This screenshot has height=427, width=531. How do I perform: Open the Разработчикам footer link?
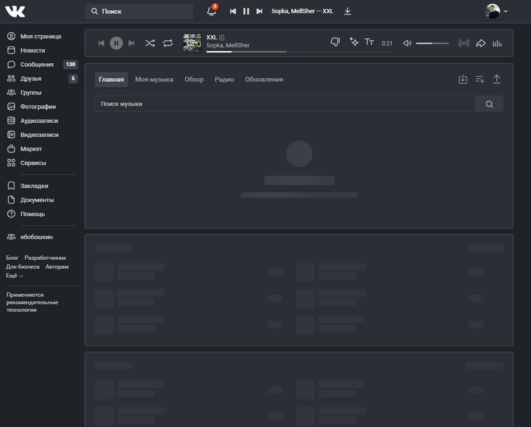pos(45,258)
